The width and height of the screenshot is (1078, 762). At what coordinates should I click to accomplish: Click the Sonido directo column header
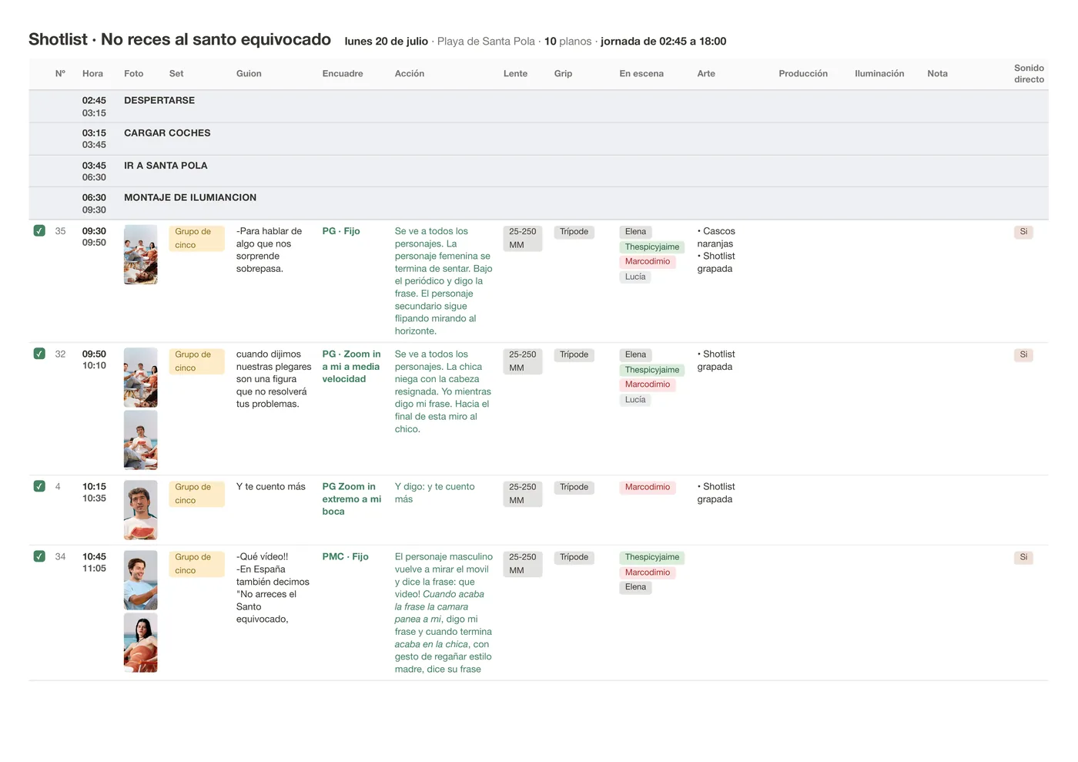pyautogui.click(x=1029, y=74)
